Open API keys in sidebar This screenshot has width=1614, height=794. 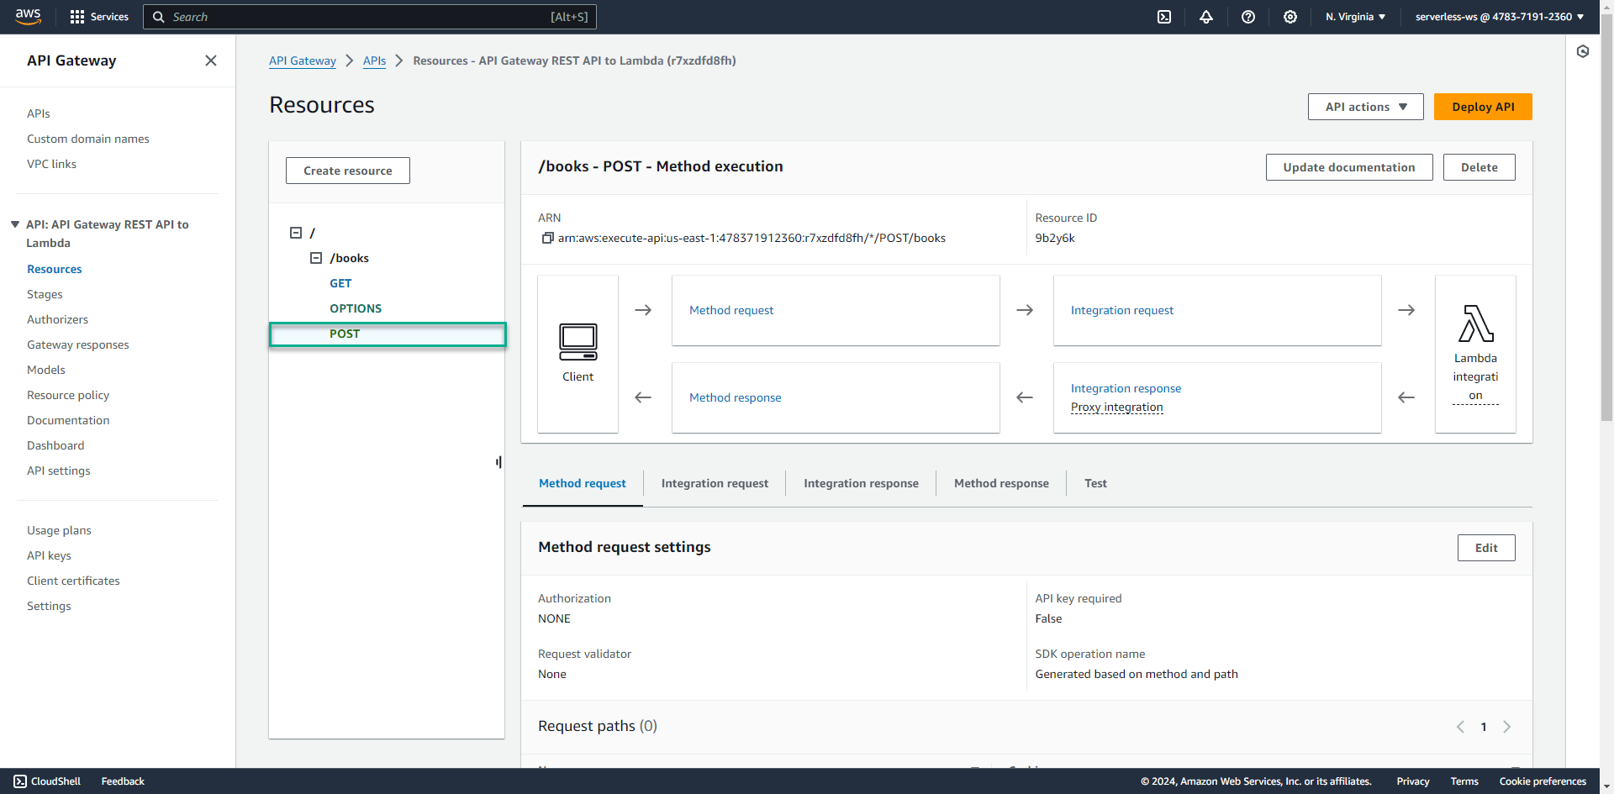(x=49, y=555)
